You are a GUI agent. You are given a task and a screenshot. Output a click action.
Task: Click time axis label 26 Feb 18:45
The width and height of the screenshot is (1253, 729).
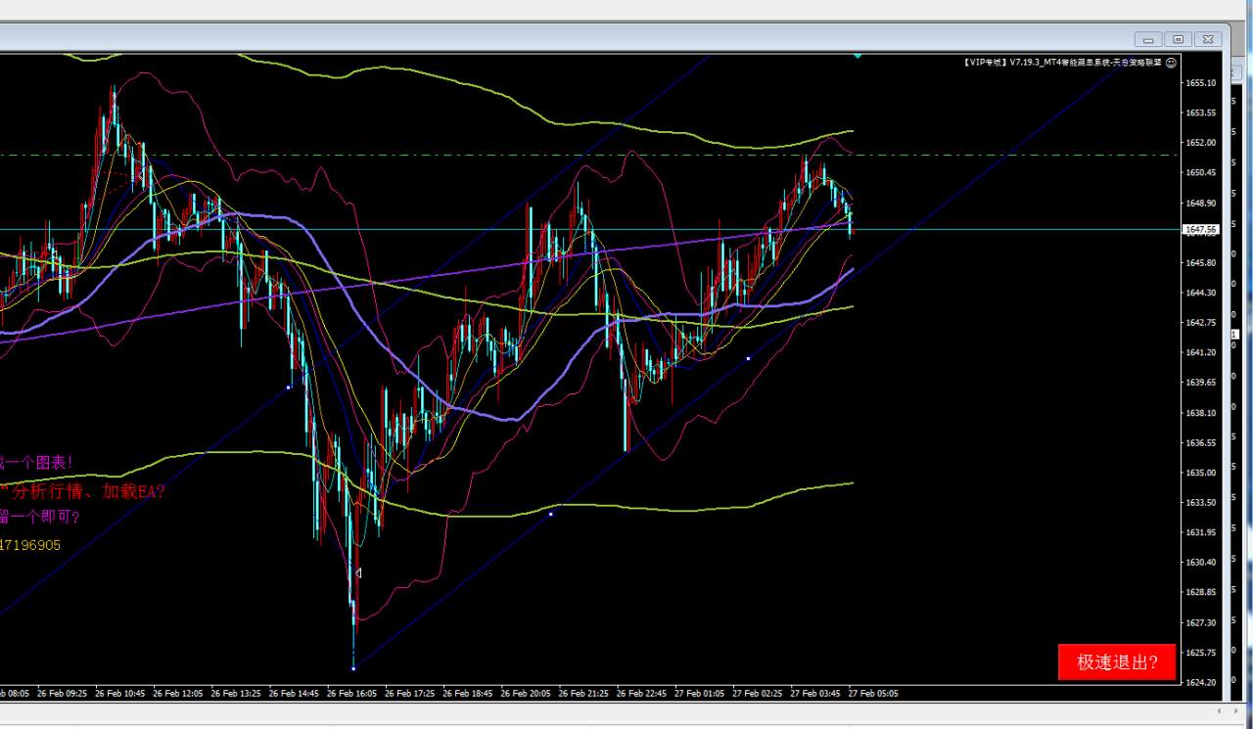tap(468, 694)
